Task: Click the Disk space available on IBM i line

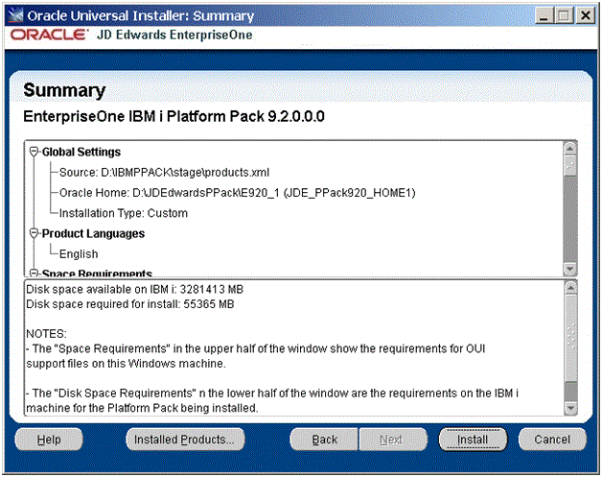Action: pos(134,289)
